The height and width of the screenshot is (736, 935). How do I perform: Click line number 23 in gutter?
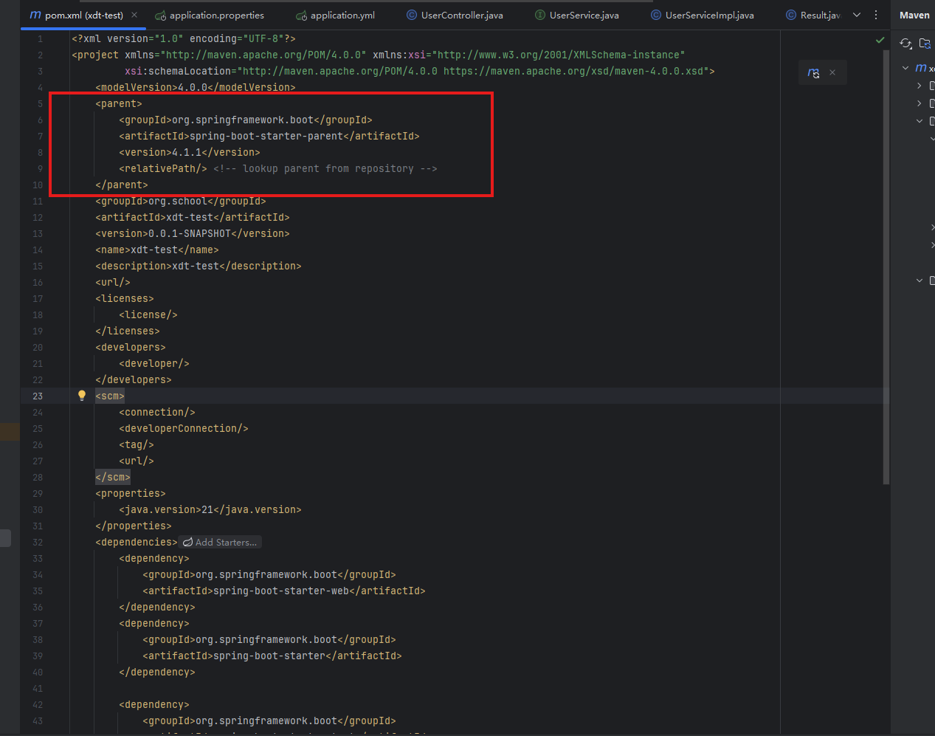(38, 396)
